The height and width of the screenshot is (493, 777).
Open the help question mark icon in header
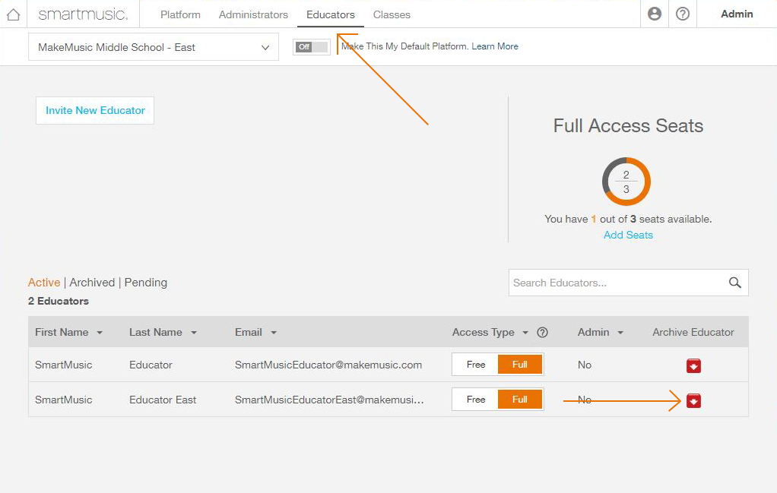pyautogui.click(x=683, y=14)
